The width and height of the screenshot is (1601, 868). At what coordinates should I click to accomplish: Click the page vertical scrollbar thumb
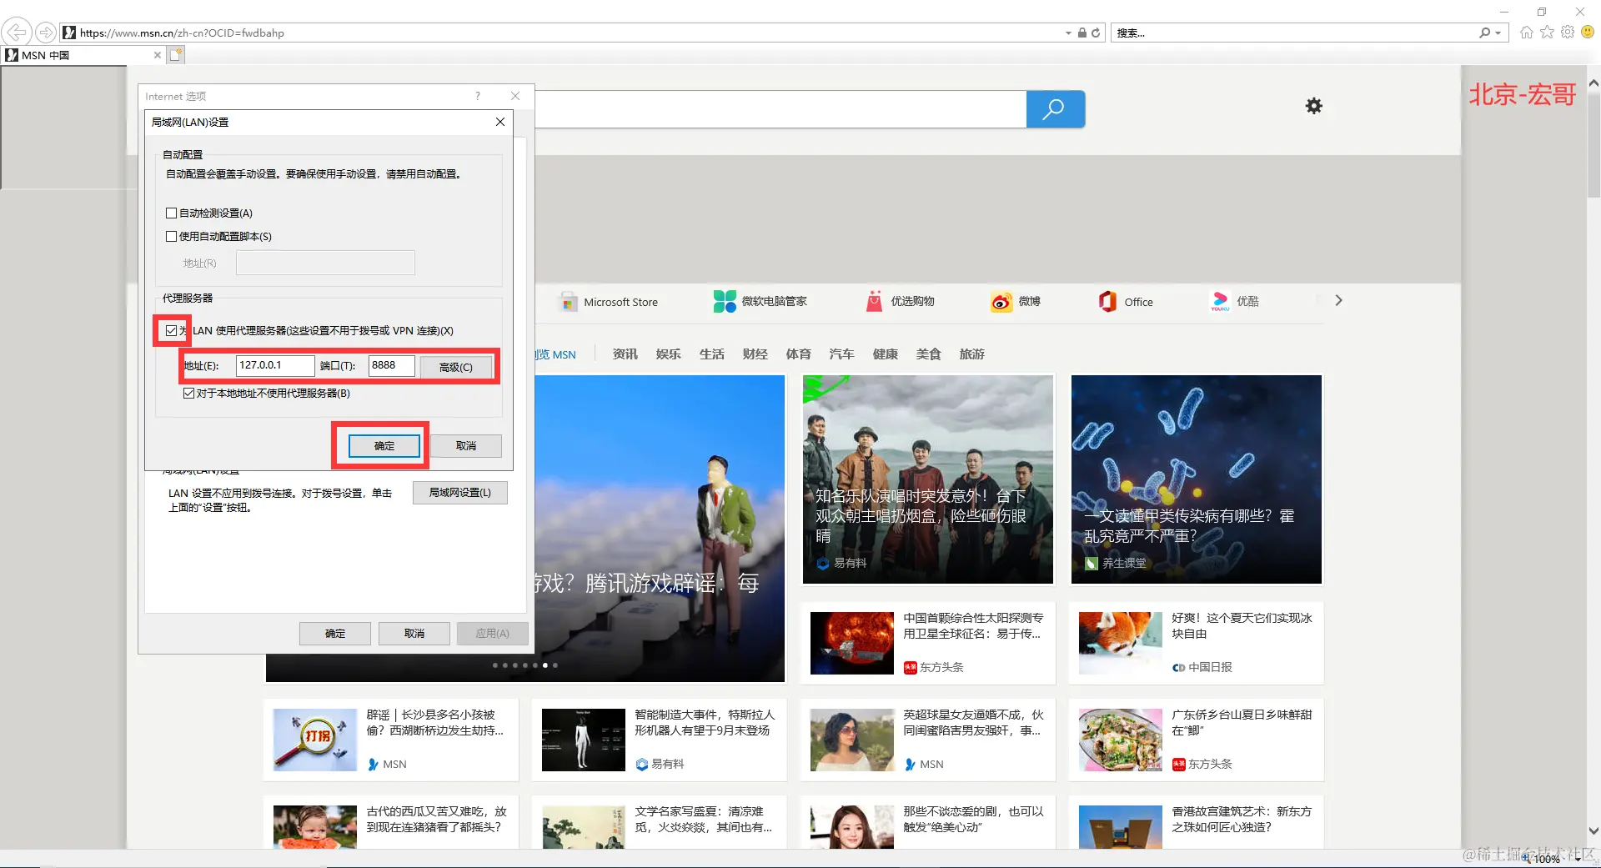click(x=1593, y=143)
